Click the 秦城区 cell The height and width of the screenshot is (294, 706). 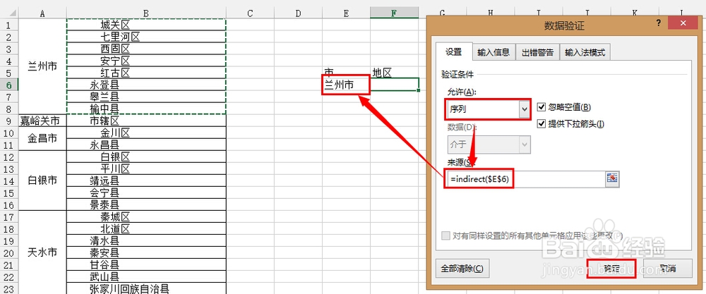[146, 216]
